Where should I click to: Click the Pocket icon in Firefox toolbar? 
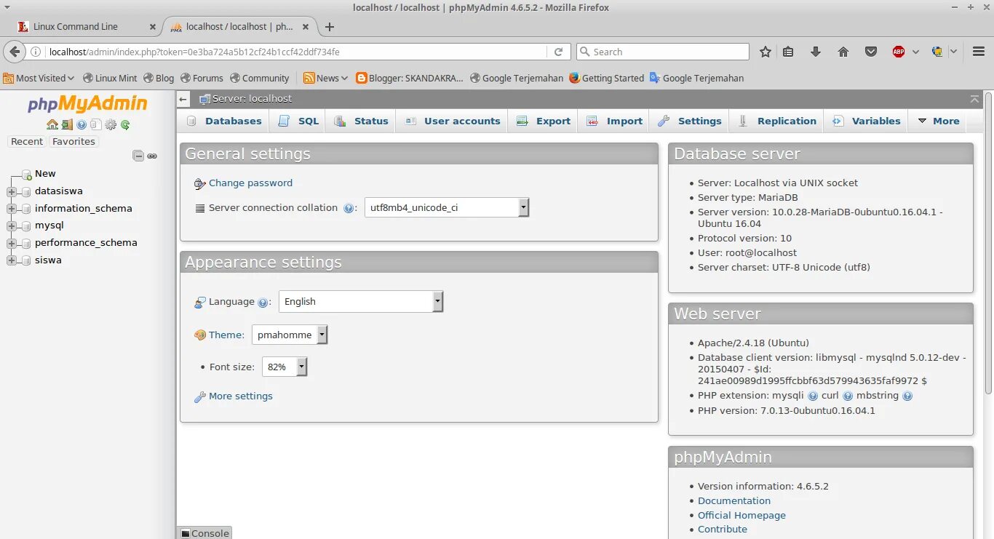[871, 52]
